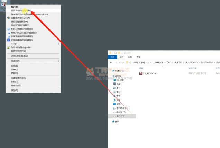The width and height of the screenshot is (220, 148).
Task: Click the 软件 (E:) breadcrumb in the address bar
Action: (145, 63)
